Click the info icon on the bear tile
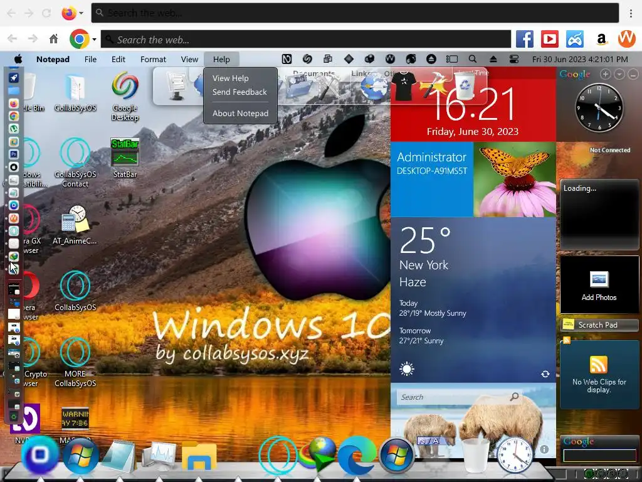The height and width of the screenshot is (482, 642). 544,449
